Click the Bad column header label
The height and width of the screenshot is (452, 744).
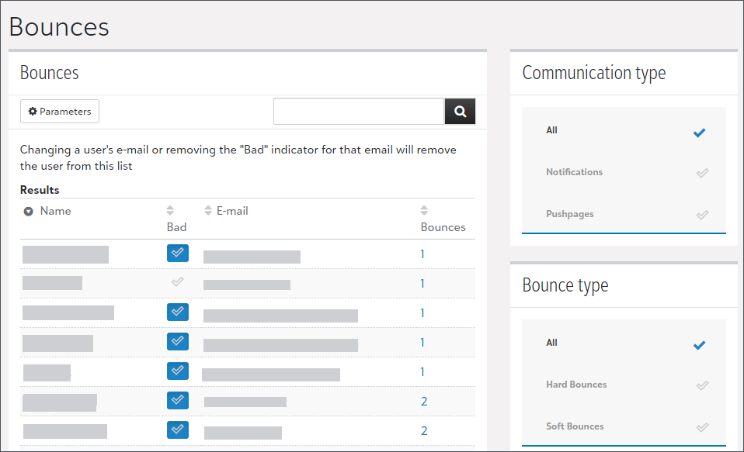[176, 227]
